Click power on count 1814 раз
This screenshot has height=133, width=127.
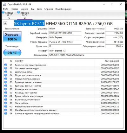(x=114, y=42)
